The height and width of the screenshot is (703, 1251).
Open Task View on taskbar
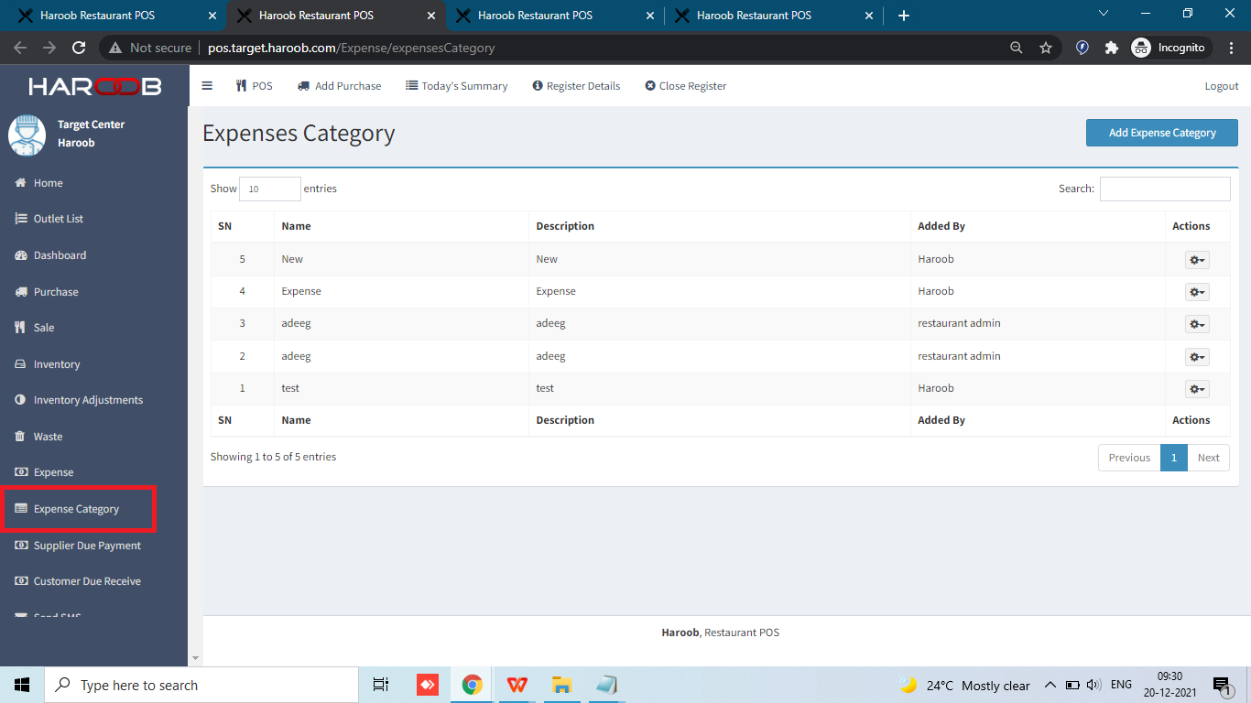[x=381, y=685]
